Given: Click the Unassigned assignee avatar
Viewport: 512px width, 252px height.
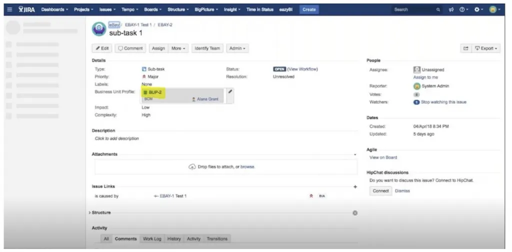Looking at the screenshot, I should pos(416,70).
